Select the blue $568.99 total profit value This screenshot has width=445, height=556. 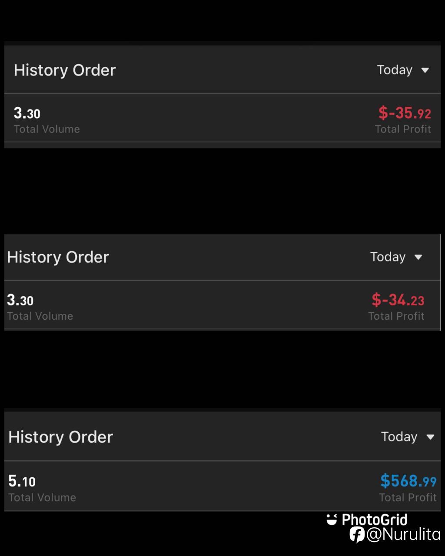408,481
